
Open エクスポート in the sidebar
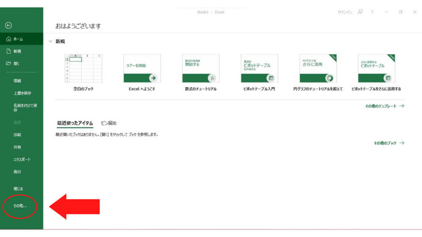coord(22,160)
